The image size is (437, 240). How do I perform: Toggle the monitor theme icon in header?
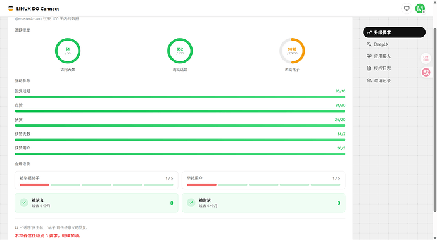pyautogui.click(x=407, y=8)
